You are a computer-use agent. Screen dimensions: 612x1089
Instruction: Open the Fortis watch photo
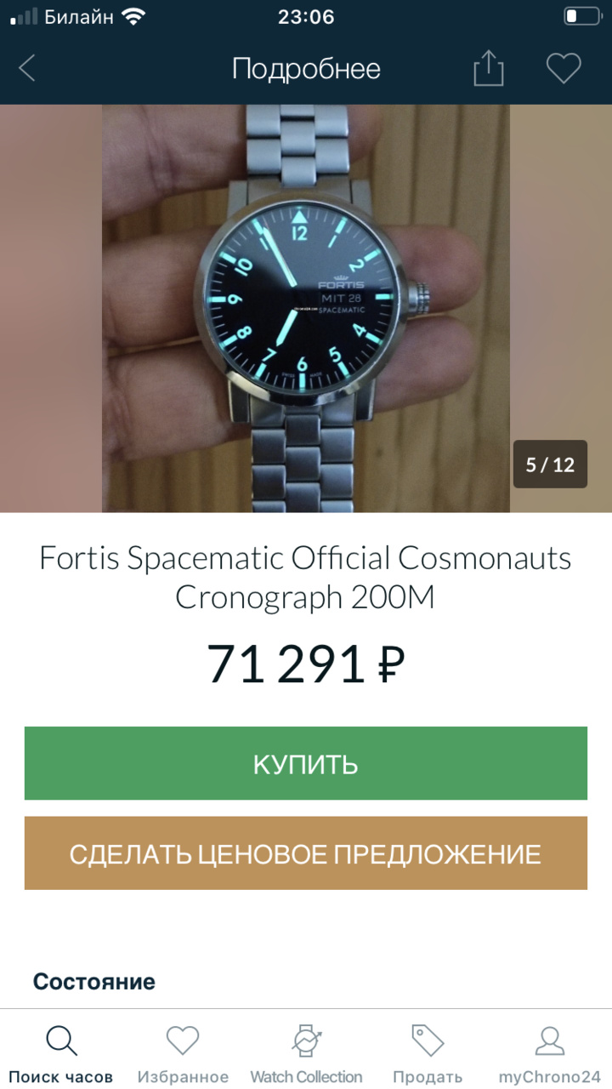tap(306, 308)
